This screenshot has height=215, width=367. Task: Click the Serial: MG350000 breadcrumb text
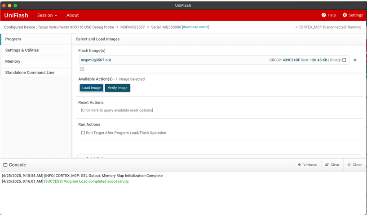pos(166,27)
